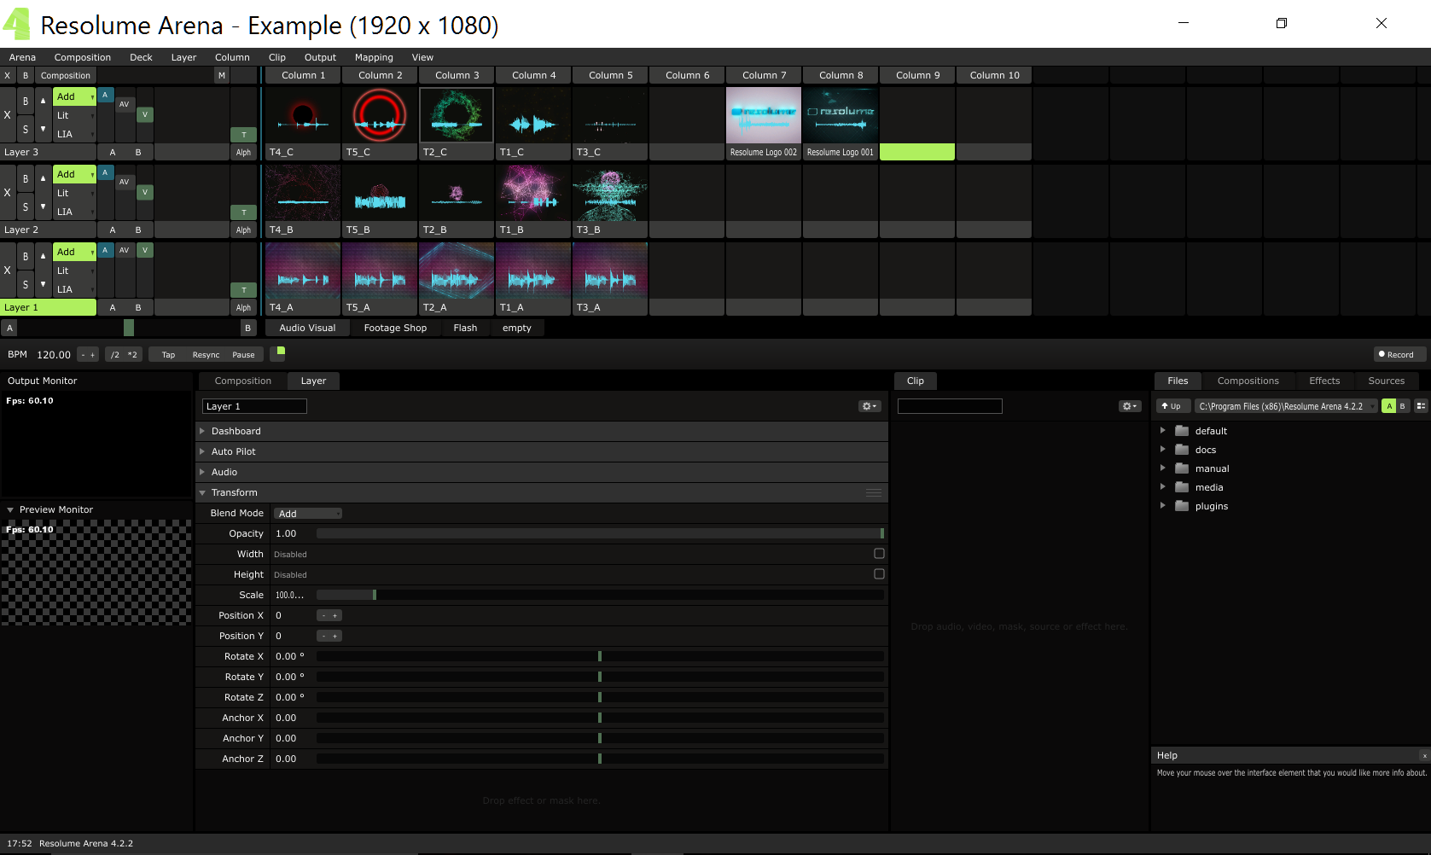The image size is (1431, 855).
Task: Click Layer 3 move-up arrow
Action: coord(44,101)
